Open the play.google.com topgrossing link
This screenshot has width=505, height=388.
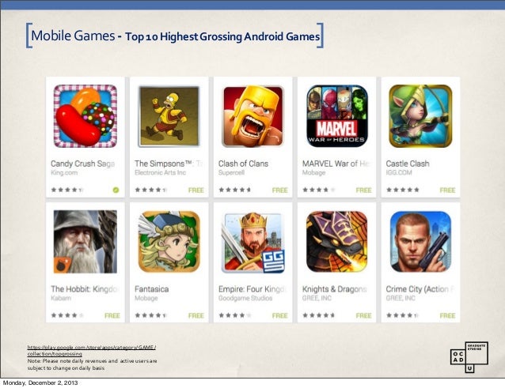(x=92, y=350)
